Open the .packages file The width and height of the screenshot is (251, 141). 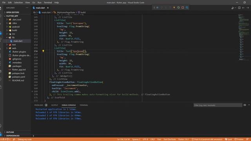click(x=17, y=66)
